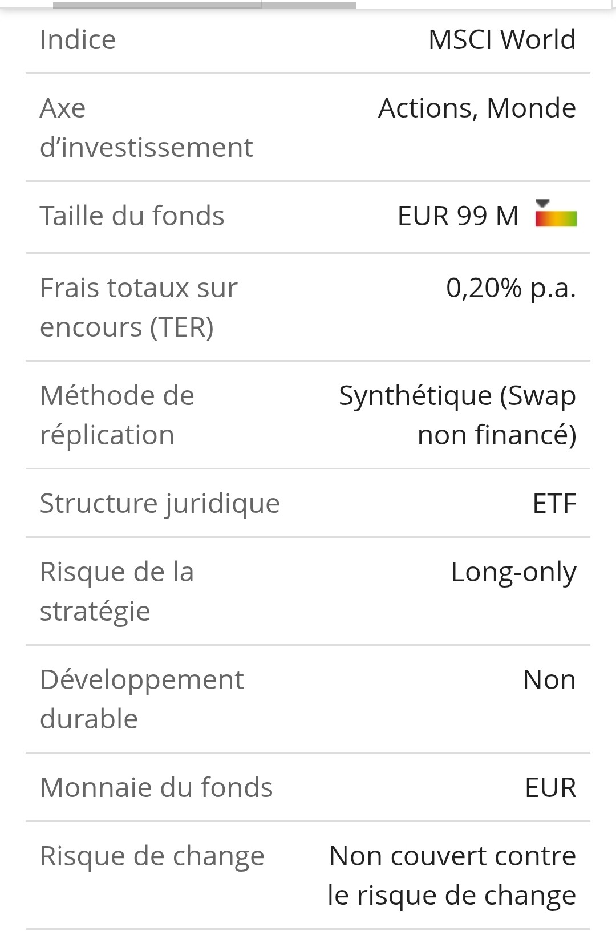616x935 pixels.
Task: Tap Synthétique (Swap non financé) value
Action: (457, 415)
